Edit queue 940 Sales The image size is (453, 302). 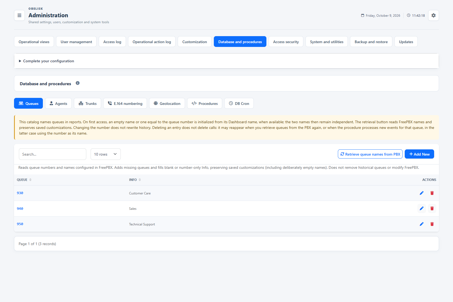click(422, 208)
